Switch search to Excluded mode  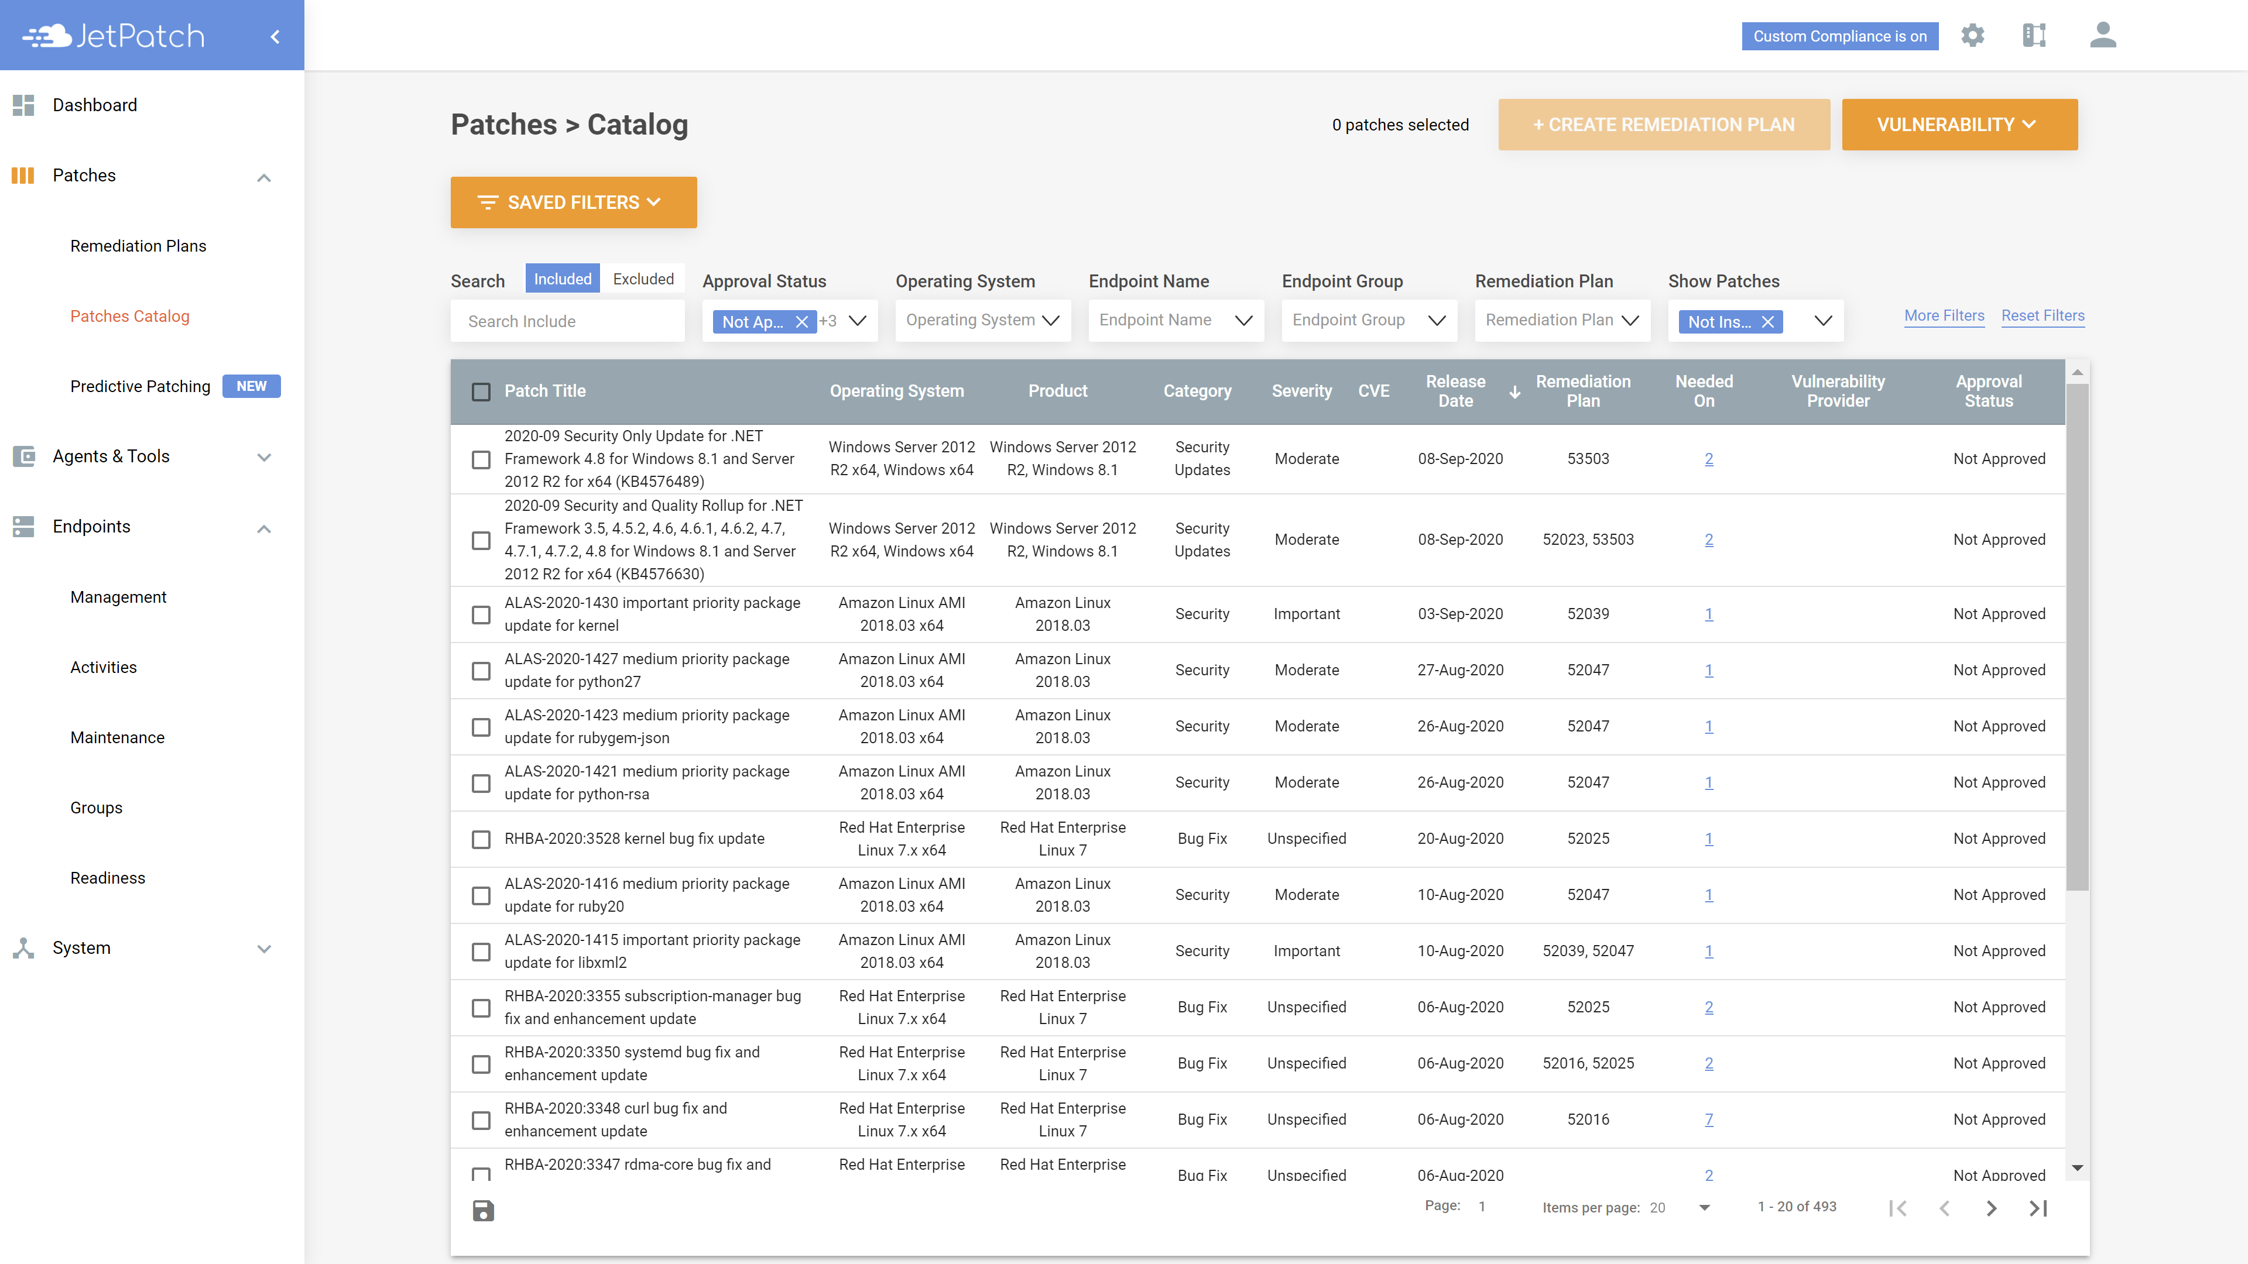pos(643,279)
